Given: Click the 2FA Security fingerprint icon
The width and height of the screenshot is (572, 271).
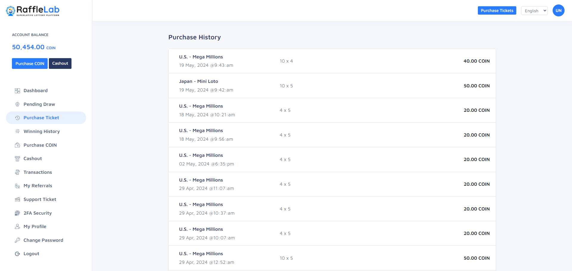Looking at the screenshot, I should [x=17, y=213].
